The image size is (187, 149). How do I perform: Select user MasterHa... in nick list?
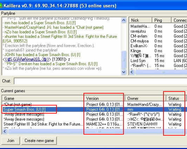tap(140, 26)
